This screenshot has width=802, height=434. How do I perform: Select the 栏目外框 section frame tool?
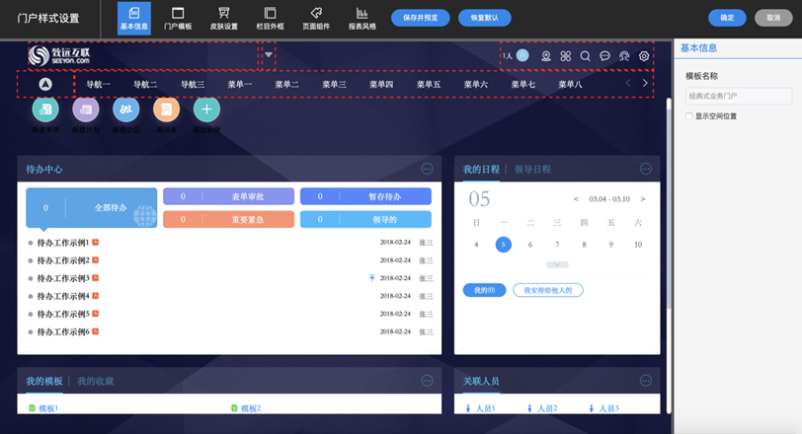(270, 18)
